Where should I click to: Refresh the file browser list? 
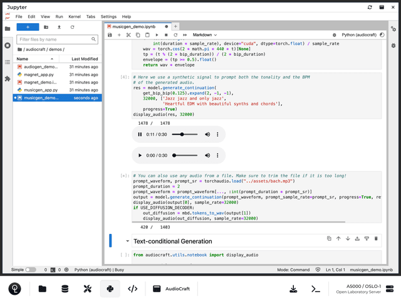(73, 27)
